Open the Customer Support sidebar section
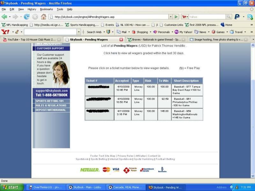The width and height of the screenshot is (255, 191). (51, 48)
